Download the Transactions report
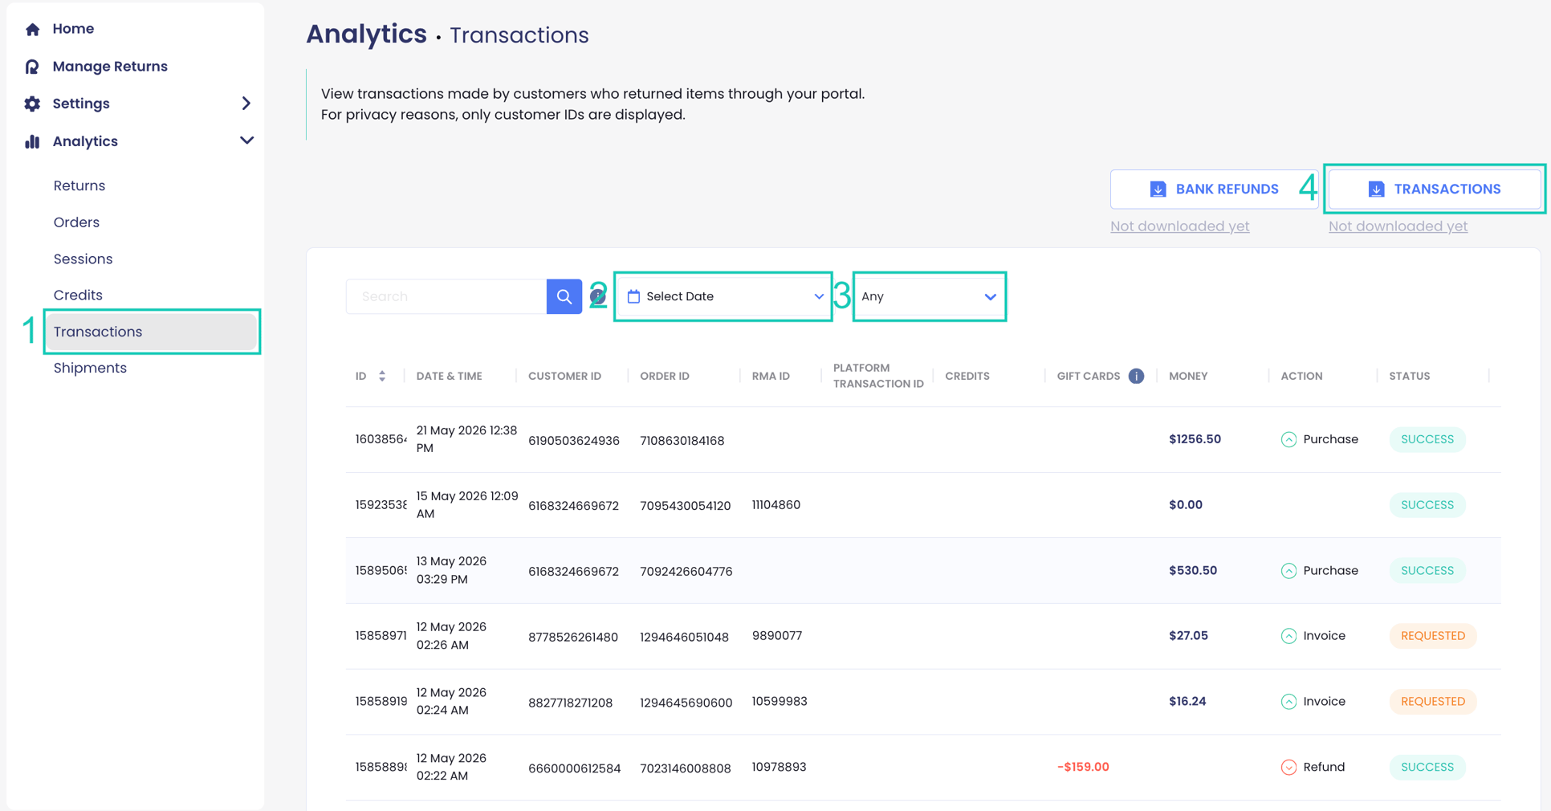The image size is (1551, 811). [1435, 189]
